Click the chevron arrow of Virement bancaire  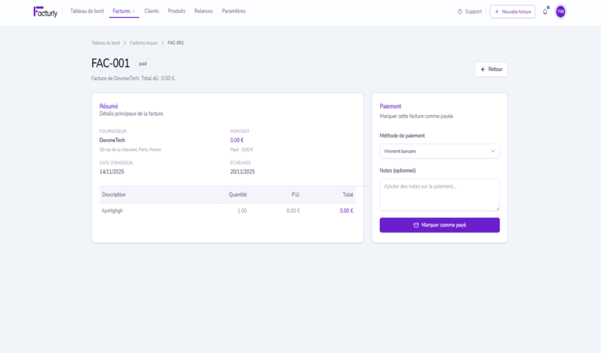coord(492,151)
